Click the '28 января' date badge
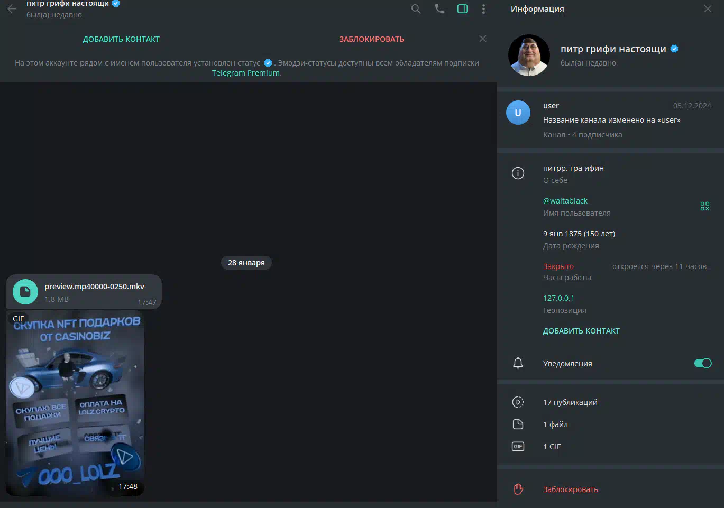The image size is (724, 508). pos(246,263)
